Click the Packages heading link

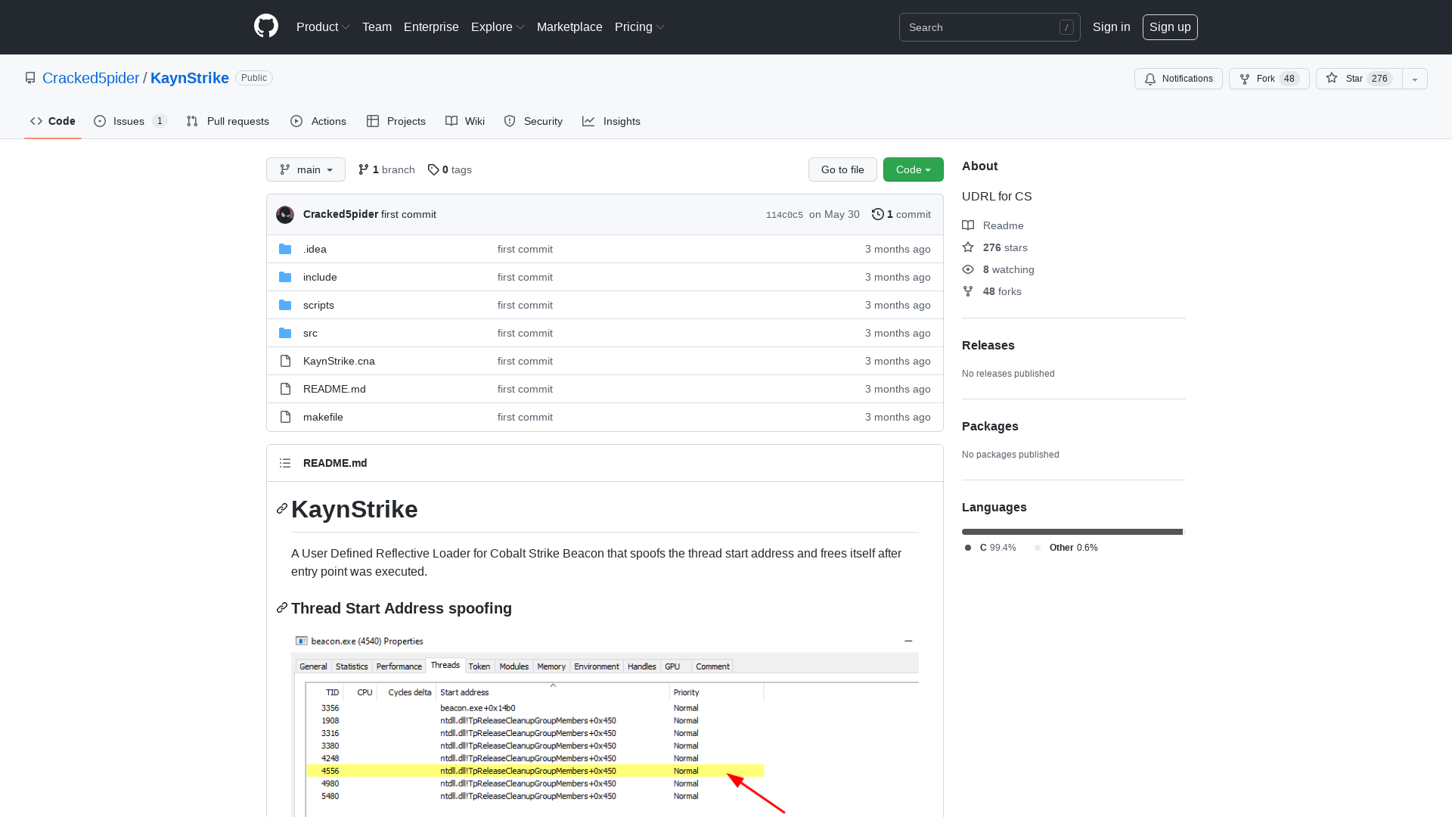pyautogui.click(x=990, y=426)
